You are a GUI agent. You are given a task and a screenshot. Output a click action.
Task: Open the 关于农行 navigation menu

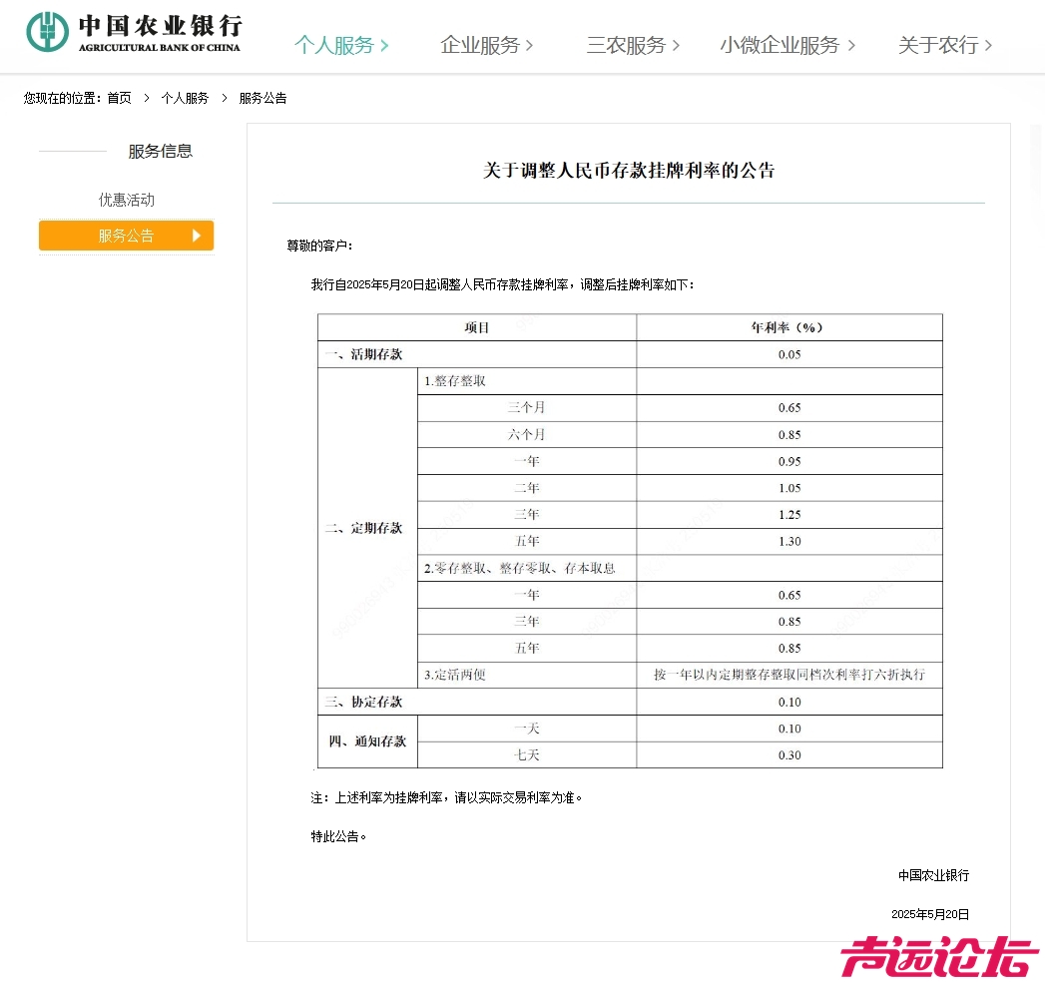click(945, 45)
